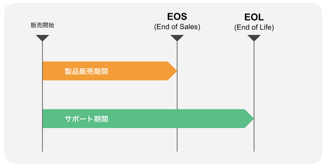Click the green bar where EOS line crosses
328x167 pixels.
(x=177, y=119)
